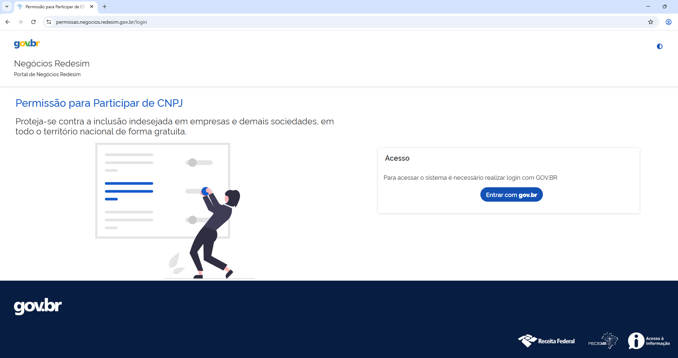Open the tab search dropdown arrow

click(6, 6)
